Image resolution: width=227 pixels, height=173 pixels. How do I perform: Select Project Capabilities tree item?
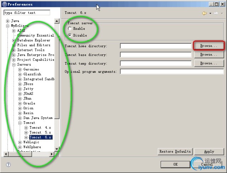click(x=35, y=60)
